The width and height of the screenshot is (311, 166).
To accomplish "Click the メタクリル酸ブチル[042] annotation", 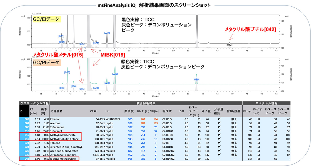I will point(250,29).
